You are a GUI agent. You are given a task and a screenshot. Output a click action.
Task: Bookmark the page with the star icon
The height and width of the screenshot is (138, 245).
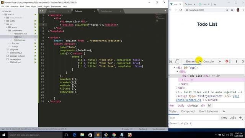pos(232,10)
